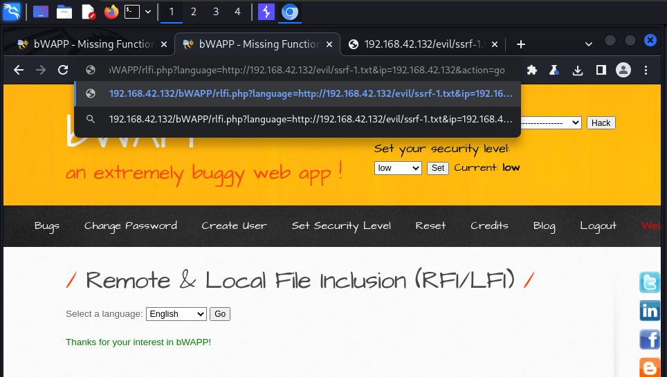Click the browser downloads icon

pyautogui.click(x=578, y=70)
